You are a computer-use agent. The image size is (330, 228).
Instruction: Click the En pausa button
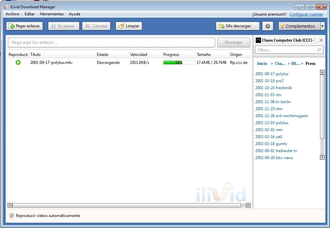[x=64, y=26]
